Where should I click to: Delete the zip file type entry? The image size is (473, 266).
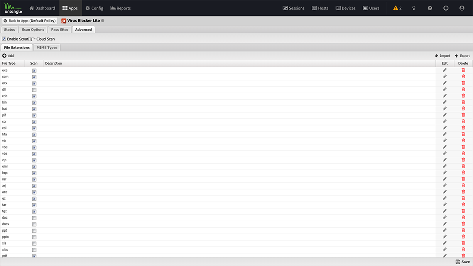tap(464, 160)
